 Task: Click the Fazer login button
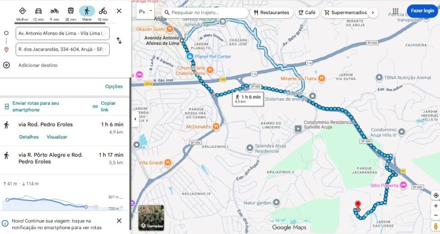pos(422,10)
